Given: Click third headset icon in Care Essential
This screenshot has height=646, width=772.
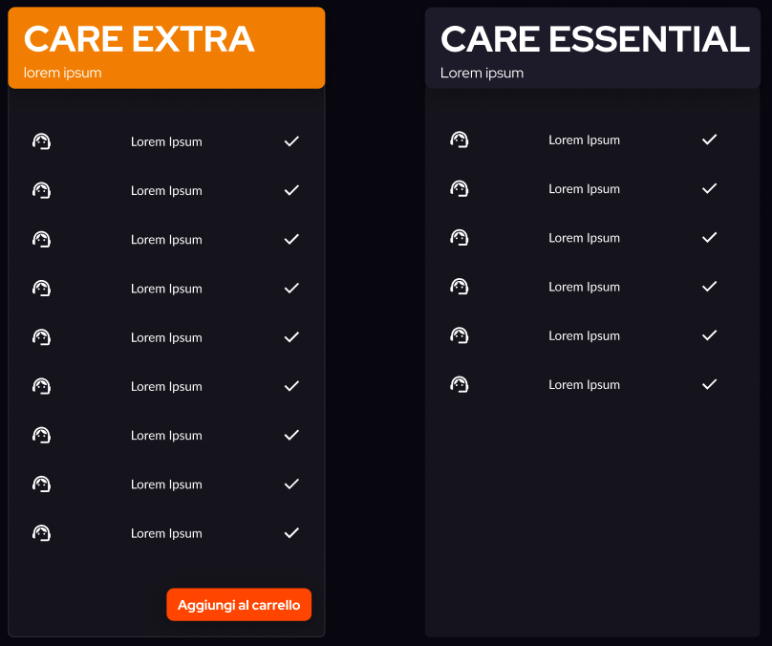Looking at the screenshot, I should click(460, 238).
